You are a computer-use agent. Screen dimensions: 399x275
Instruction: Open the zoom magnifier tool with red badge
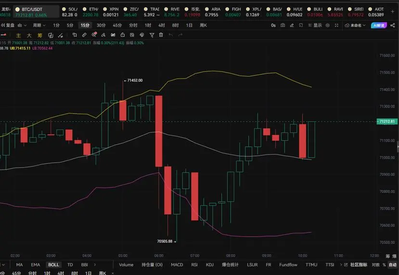[x=94, y=35]
